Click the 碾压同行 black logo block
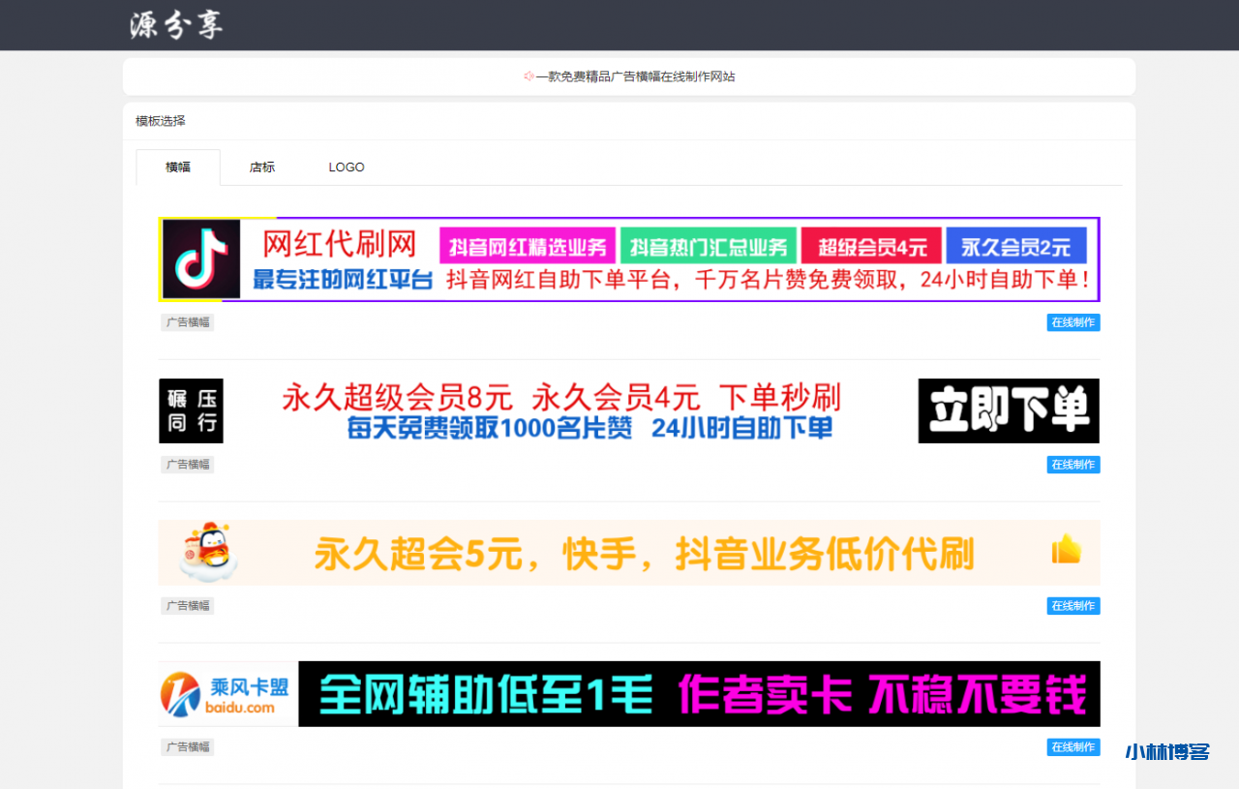Image resolution: width=1239 pixels, height=789 pixels. click(x=191, y=410)
